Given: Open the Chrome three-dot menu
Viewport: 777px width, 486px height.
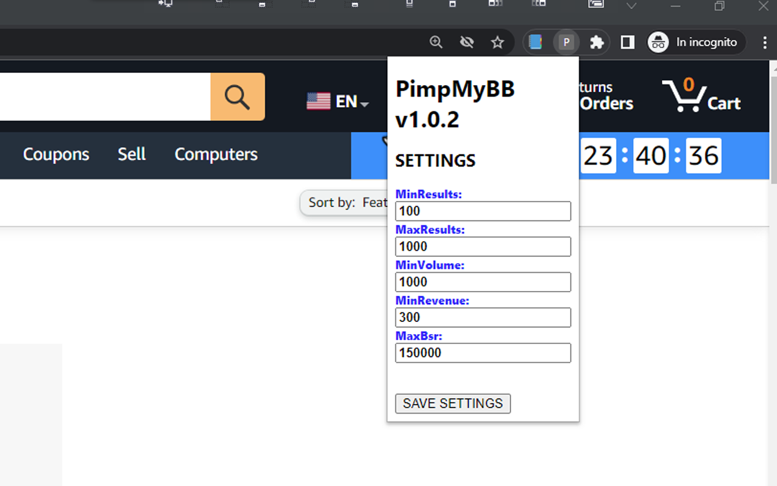Looking at the screenshot, I should coord(765,42).
